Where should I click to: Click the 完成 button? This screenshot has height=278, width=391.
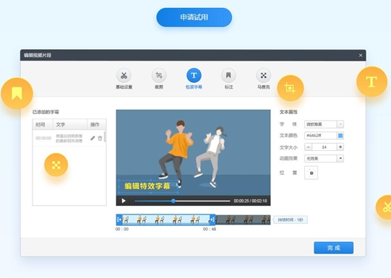(x=333, y=248)
